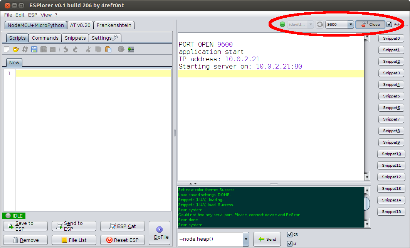Rescan serial ports with refresh icon
Screen dimensions: 410x248
(x=319, y=25)
